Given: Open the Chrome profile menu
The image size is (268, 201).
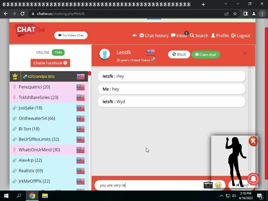Looking at the screenshot, I should pos(254,14).
